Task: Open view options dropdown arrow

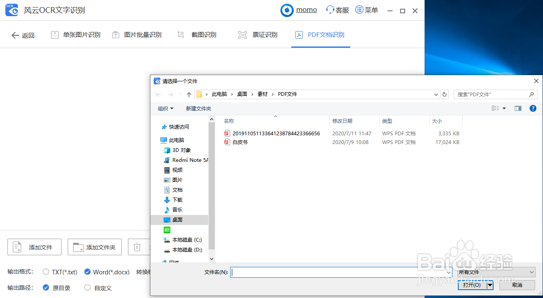Action: 504,108
